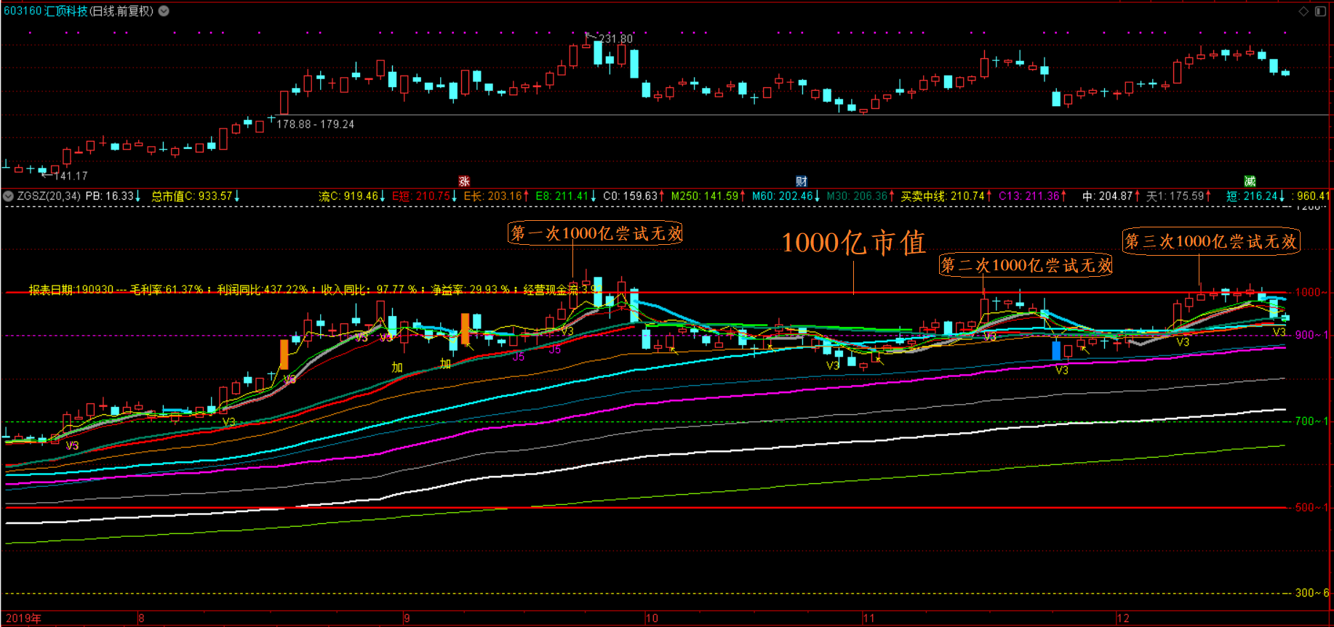This screenshot has height=627, width=1334.
Task: Click the 报表日期:190930 financial summary line
Action: point(313,289)
